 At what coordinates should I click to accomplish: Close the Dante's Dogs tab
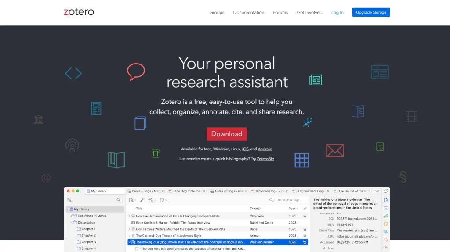[x=163, y=191]
